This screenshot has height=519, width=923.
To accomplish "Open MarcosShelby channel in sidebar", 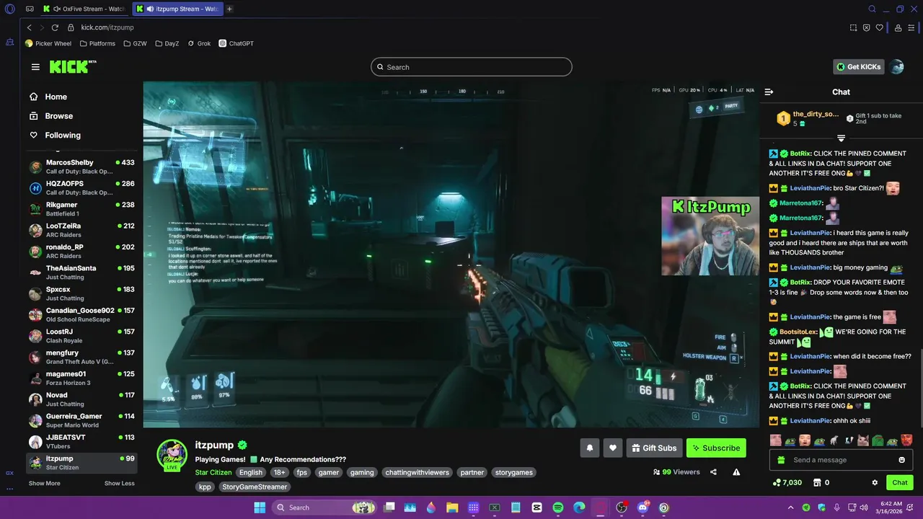I will pos(81,167).
